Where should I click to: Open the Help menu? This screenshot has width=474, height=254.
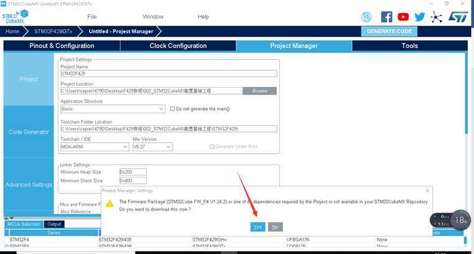click(203, 17)
